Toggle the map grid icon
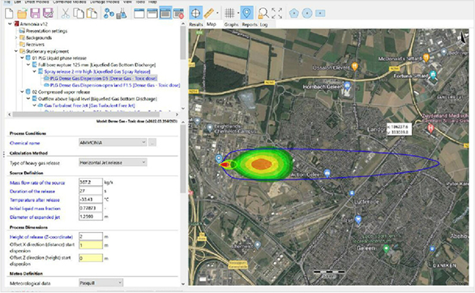This screenshot has width=475, height=293. 229,13
